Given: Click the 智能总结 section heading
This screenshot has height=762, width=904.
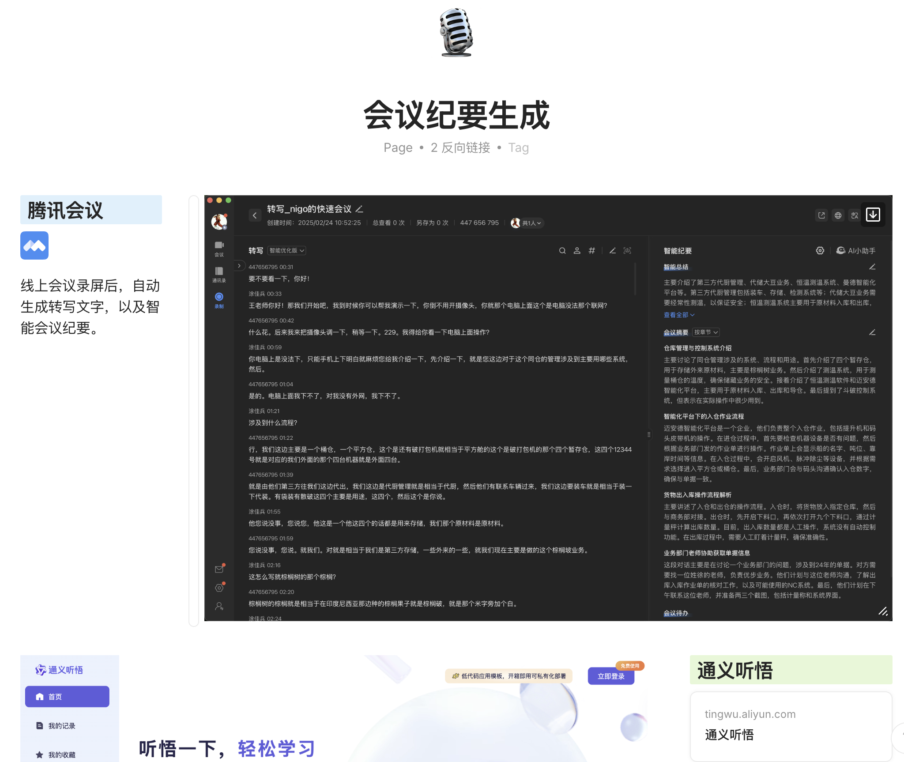Looking at the screenshot, I should [676, 267].
